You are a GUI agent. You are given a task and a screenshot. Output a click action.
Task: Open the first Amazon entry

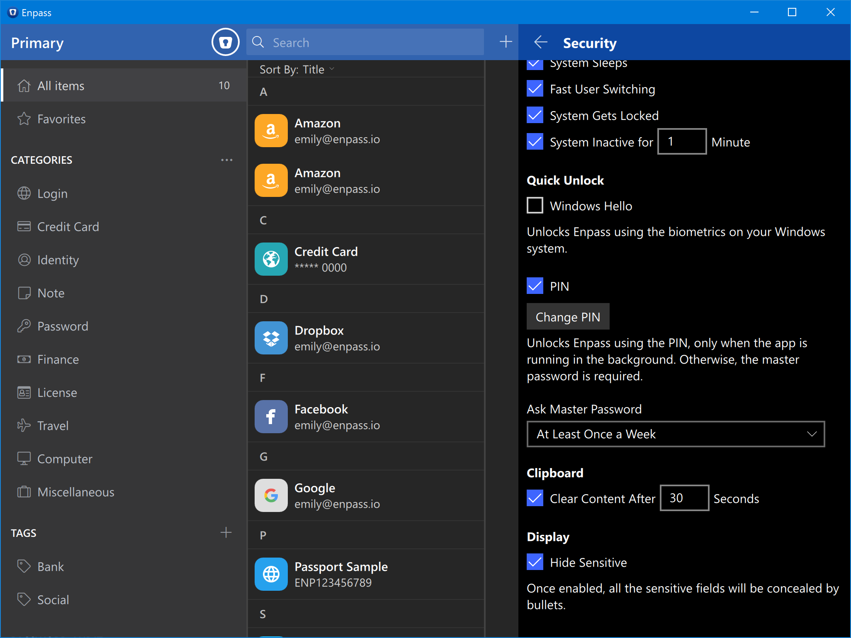(x=366, y=131)
